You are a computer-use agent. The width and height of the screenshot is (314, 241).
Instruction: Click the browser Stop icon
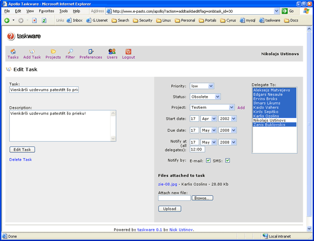click(34, 21)
